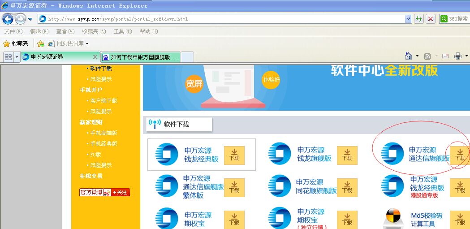Click the add-to-favorites star icon
Image resolution: width=470 pixels, height=229 pixels.
tap(41, 44)
